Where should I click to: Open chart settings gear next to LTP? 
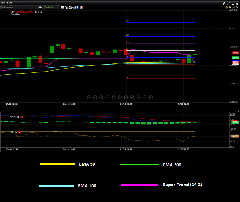pyautogui.click(x=36, y=12)
